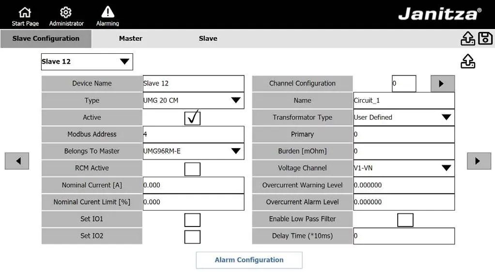Screen dimensions: 495x272
Task: Click the Nominal Curent Limit [%] field
Action: tap(194, 202)
